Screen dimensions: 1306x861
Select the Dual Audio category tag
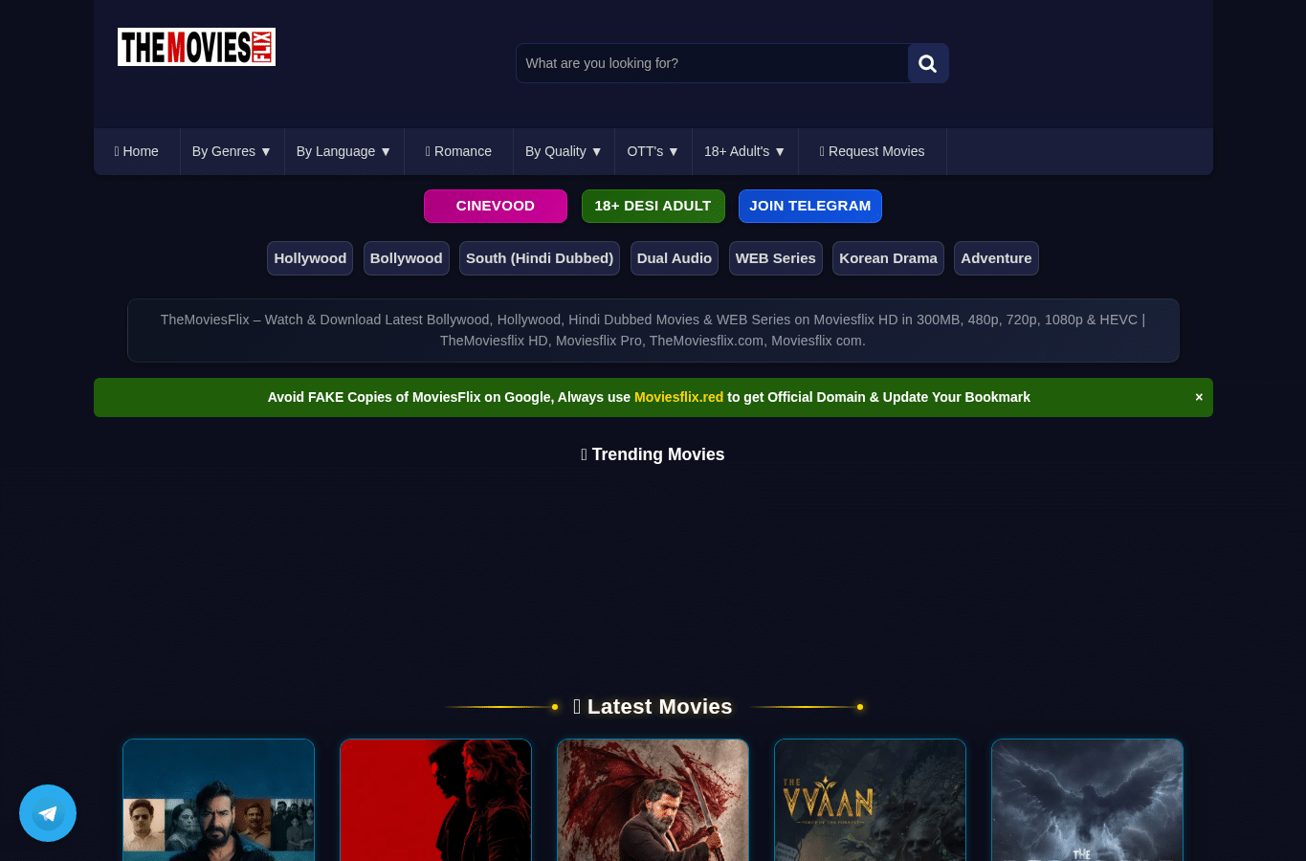pos(675,258)
